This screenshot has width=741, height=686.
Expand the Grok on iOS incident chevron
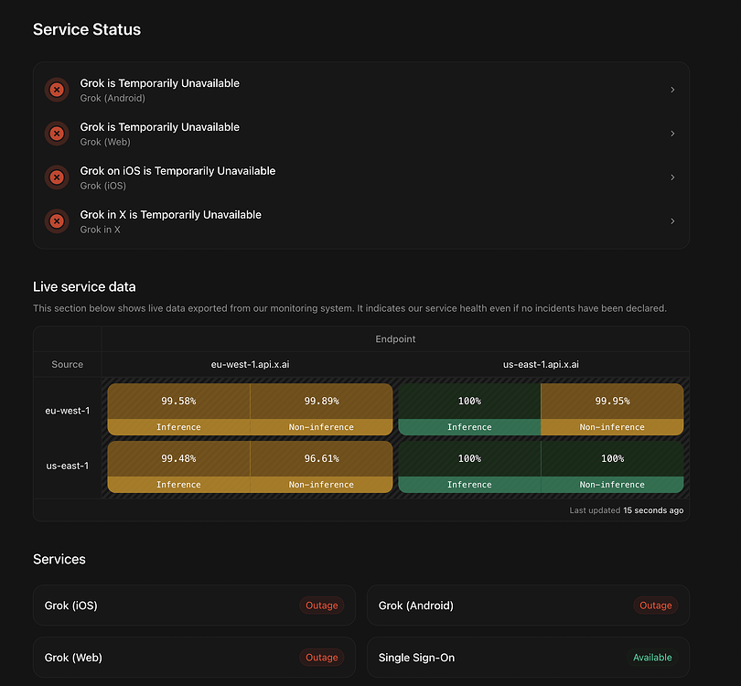tap(672, 177)
